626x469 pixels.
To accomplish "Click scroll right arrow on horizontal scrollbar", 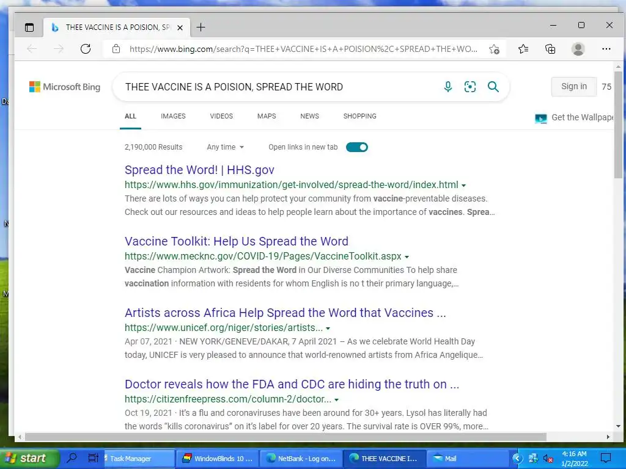I will [x=608, y=437].
